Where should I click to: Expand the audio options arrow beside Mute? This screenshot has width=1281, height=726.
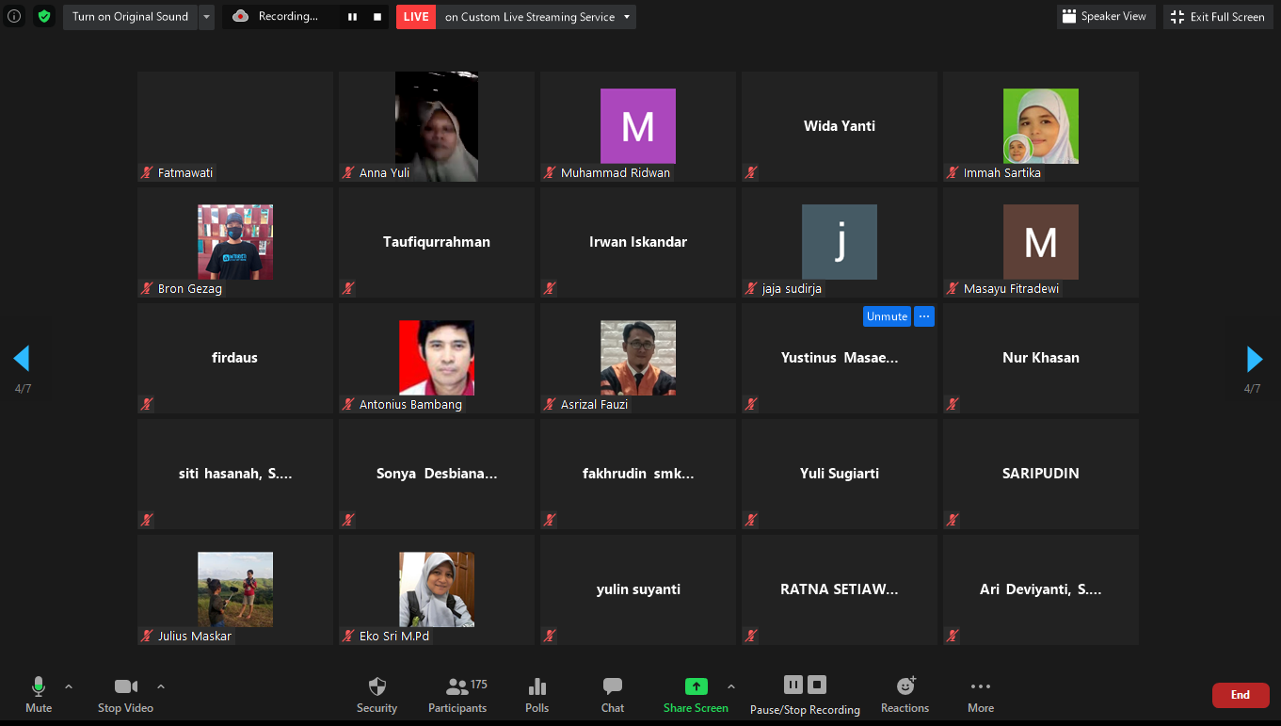69,686
